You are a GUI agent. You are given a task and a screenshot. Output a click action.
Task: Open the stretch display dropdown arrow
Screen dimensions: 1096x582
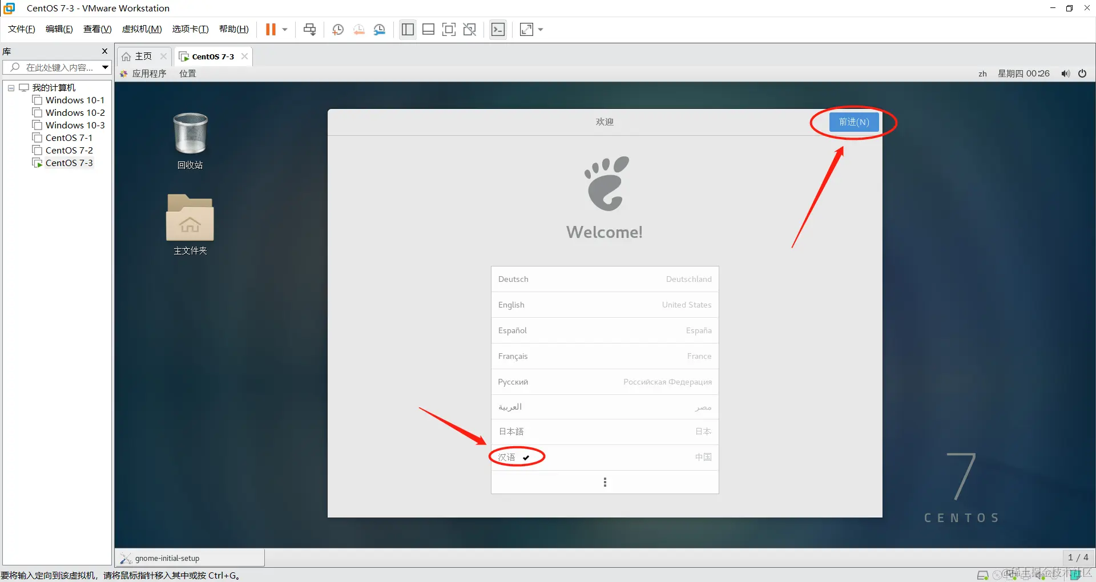541,30
